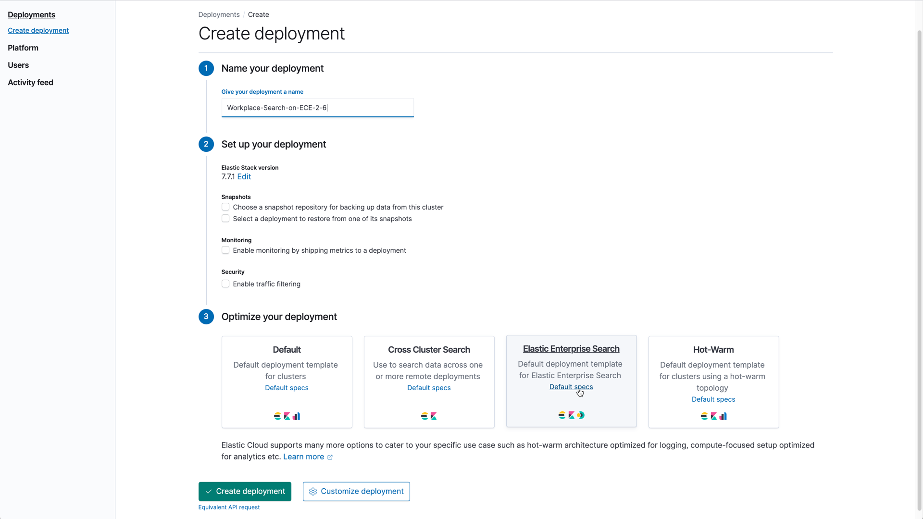Click the Set up your deployment heading
The height and width of the screenshot is (519, 923).
[274, 145]
